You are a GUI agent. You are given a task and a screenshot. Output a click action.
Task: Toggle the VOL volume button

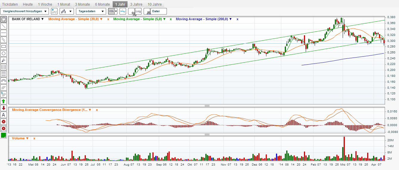pos(111,11)
